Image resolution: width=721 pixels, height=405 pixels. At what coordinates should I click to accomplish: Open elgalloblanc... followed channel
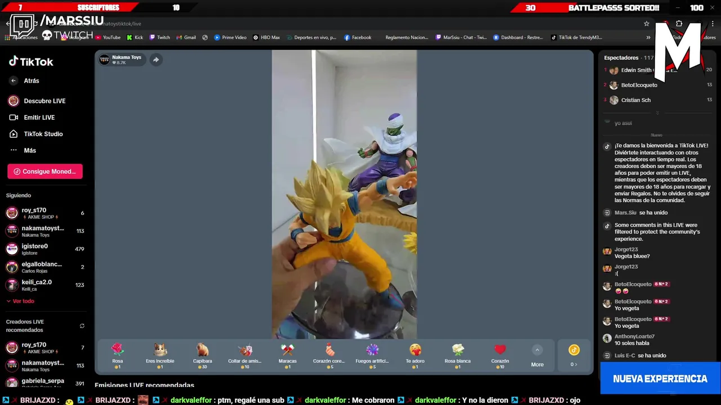pos(45,267)
